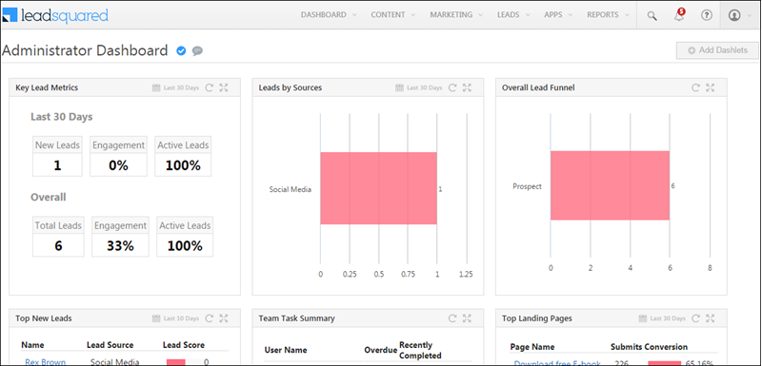Click the New Leads value 1
762x366 pixels.
pos(57,165)
